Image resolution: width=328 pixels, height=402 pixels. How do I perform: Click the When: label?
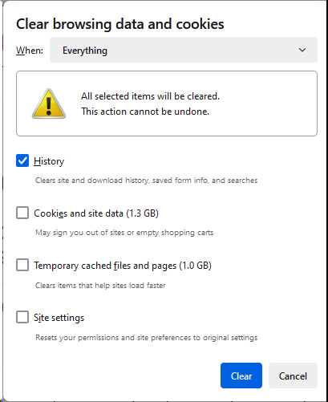[x=30, y=51]
